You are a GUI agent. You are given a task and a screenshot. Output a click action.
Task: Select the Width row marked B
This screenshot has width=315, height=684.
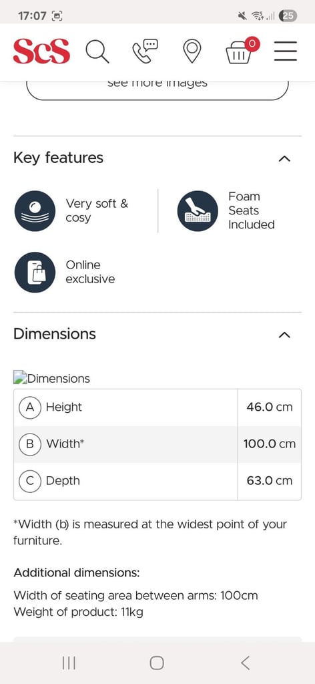157,444
